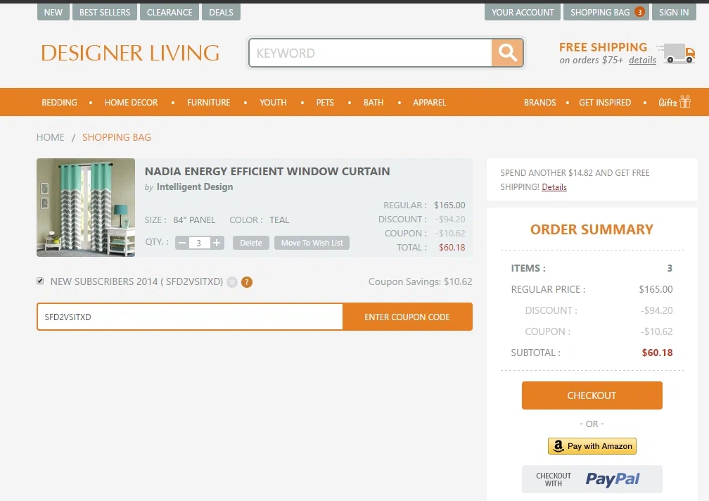Open the YOUTH category menu
Image resolution: width=709 pixels, height=501 pixels.
click(273, 103)
